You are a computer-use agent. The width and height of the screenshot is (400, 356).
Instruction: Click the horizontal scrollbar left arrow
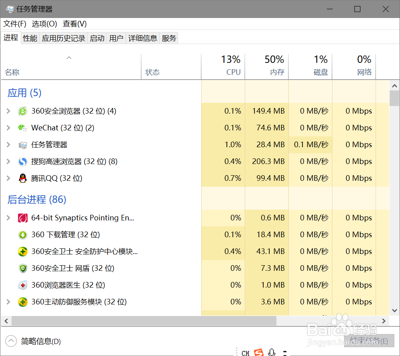tap(6, 321)
